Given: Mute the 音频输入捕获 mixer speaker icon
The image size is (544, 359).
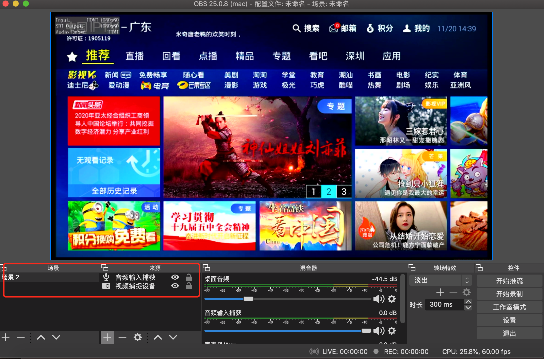Looking at the screenshot, I should point(379,331).
